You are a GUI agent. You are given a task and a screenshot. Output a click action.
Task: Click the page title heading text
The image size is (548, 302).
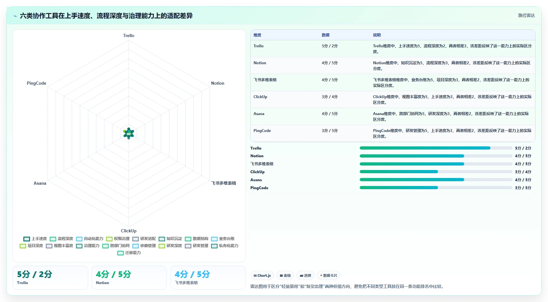click(106, 16)
